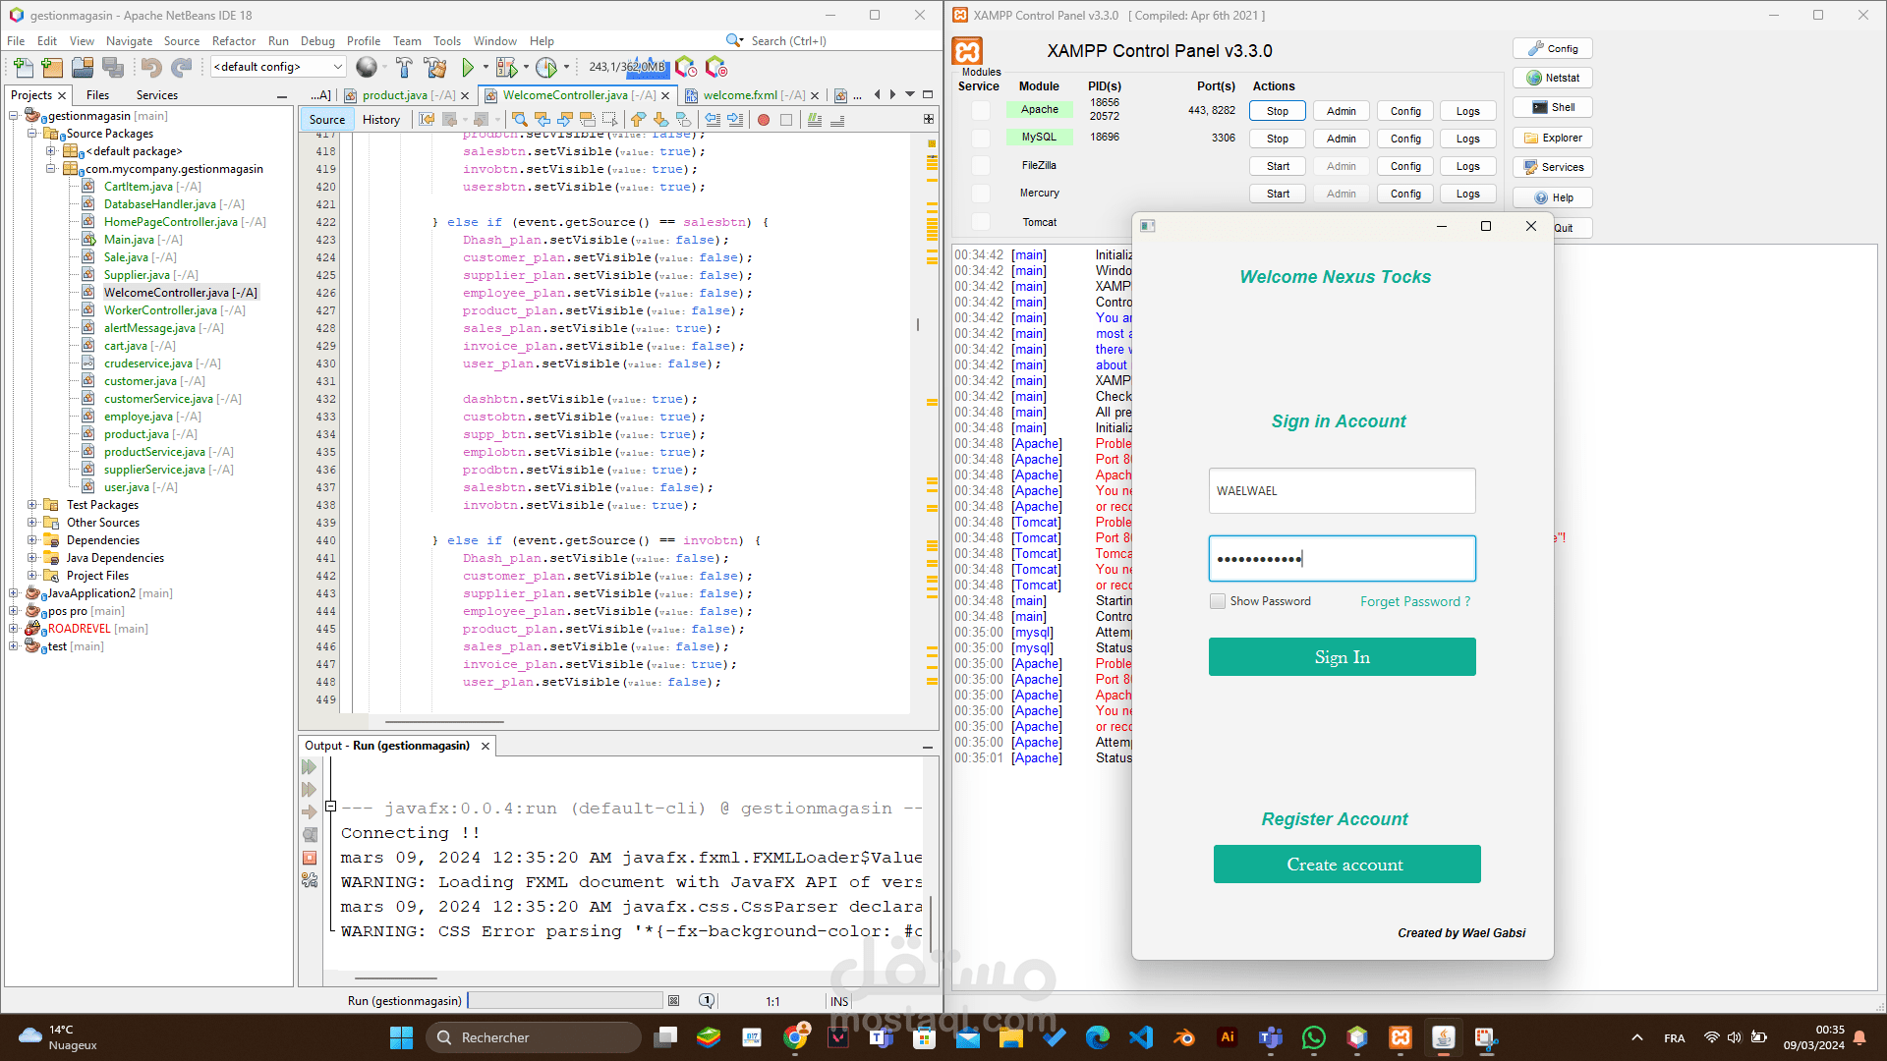Click the Profile Project clock icon
The width and height of the screenshot is (1887, 1061).
(546, 67)
